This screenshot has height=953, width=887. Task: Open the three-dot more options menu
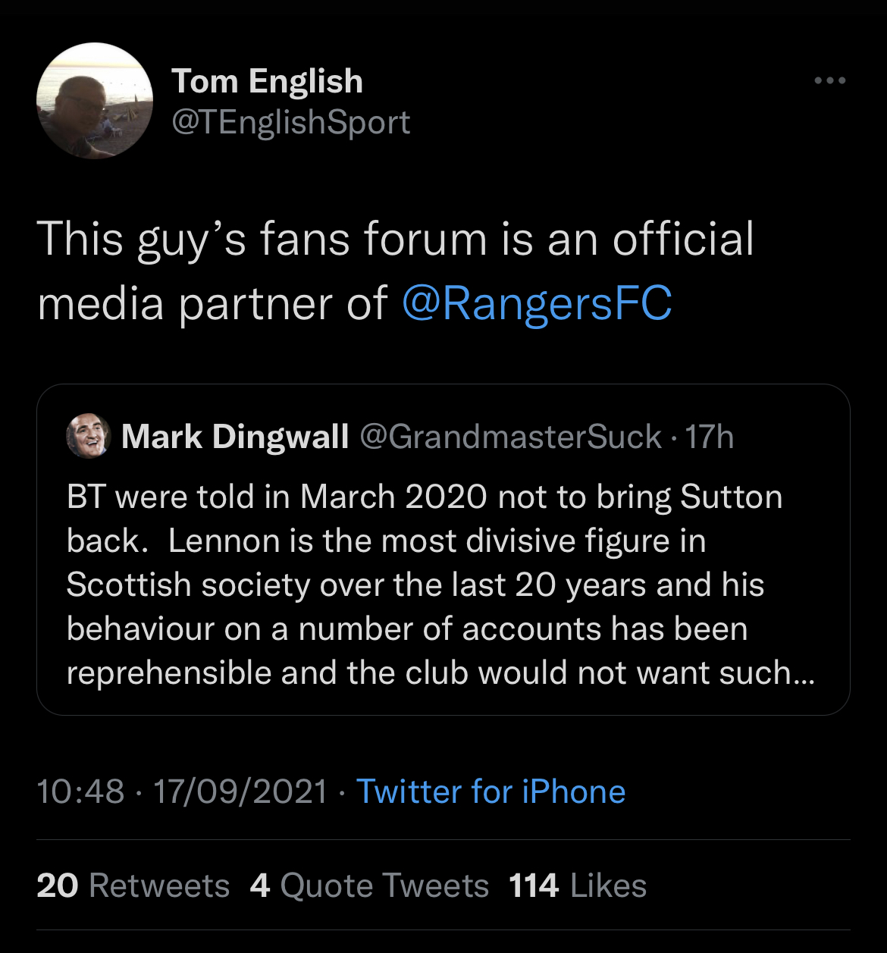pos(829,80)
